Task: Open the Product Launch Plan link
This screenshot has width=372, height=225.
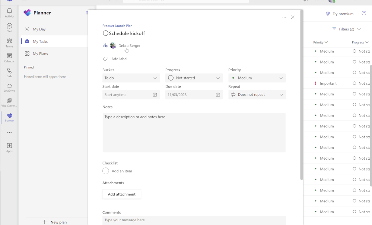Action: (x=117, y=26)
